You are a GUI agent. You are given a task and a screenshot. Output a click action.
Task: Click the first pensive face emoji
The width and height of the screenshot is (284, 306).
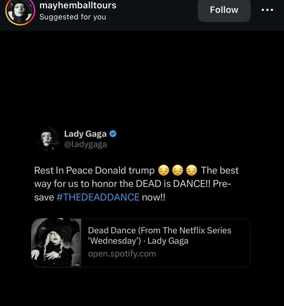[163, 170]
